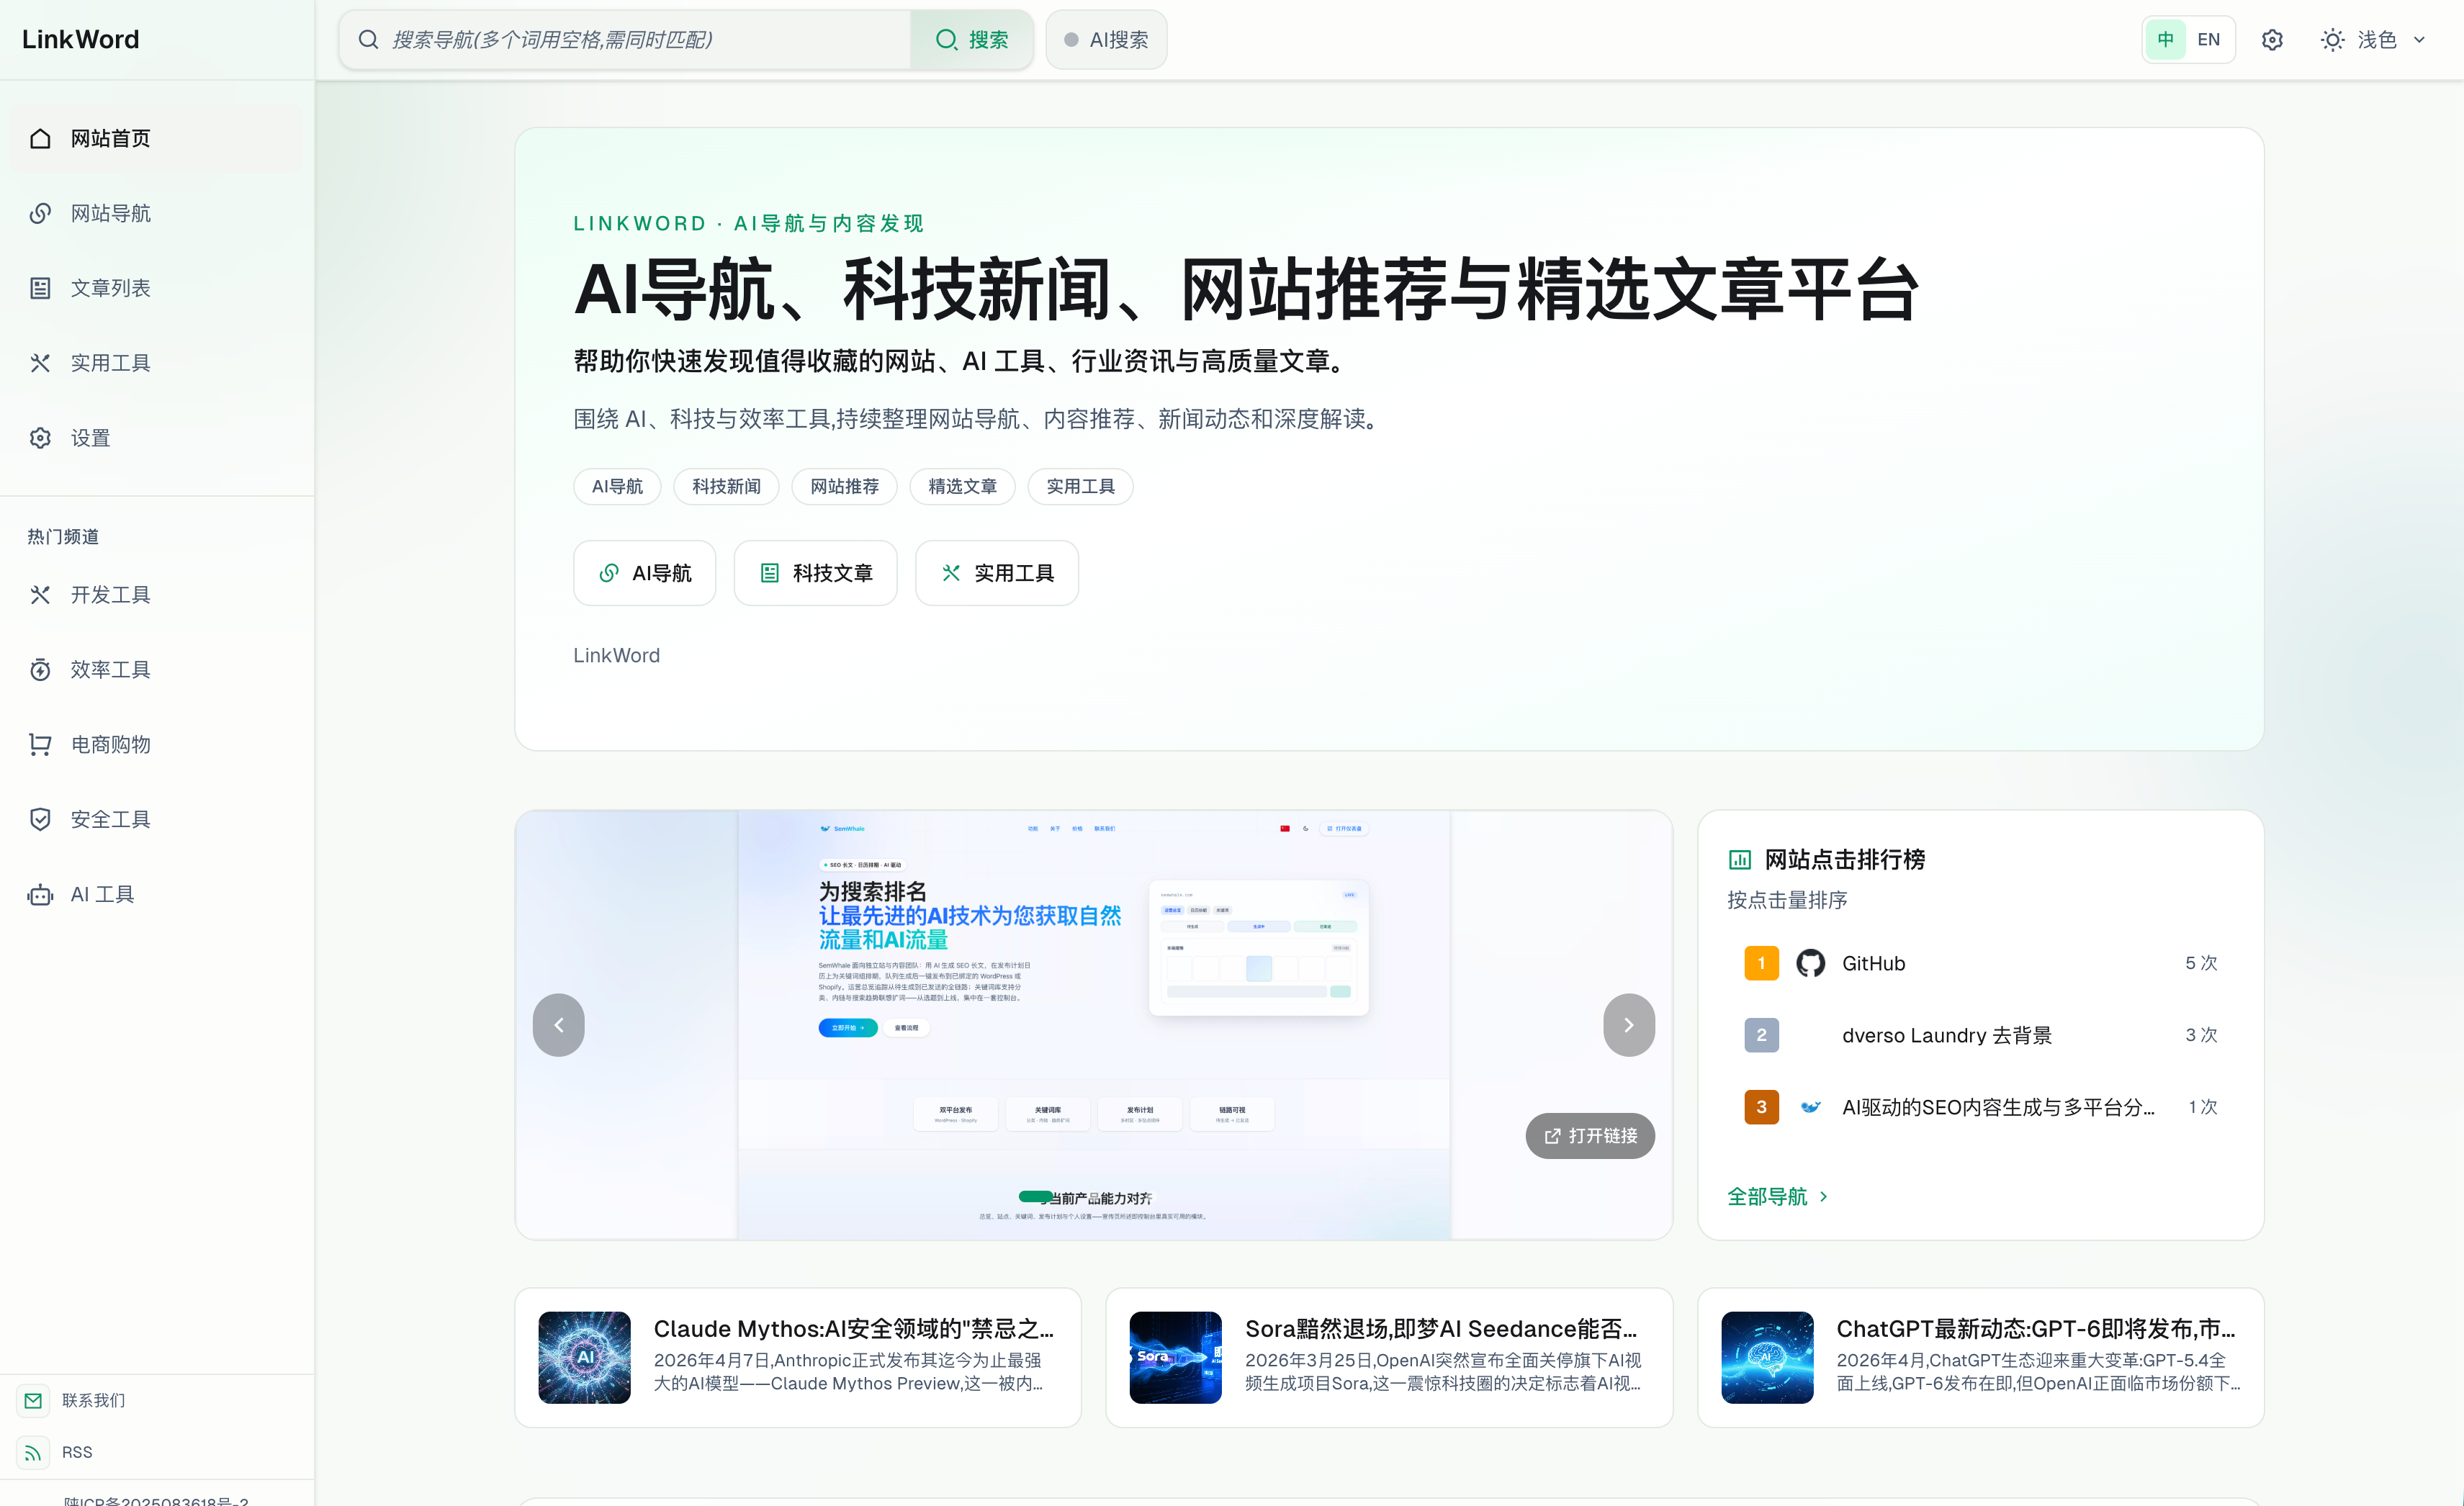Click the tools icon beside 实用工具 in sidebar
This screenshot has height=1506, width=2464.
(x=40, y=363)
